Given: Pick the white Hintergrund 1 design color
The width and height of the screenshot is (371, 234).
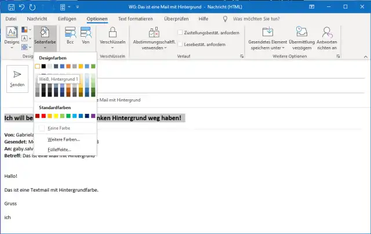Looking at the screenshot, I should click(x=38, y=67).
